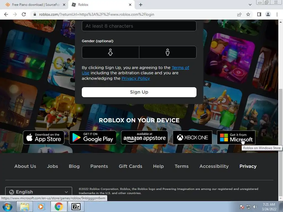Click the browser forward arrow
This screenshot has width=283, height=212.
point(15,14)
